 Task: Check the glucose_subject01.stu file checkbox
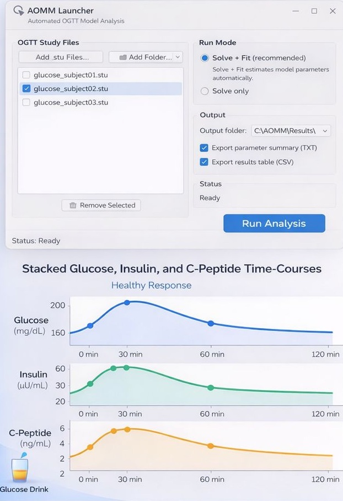(x=26, y=74)
